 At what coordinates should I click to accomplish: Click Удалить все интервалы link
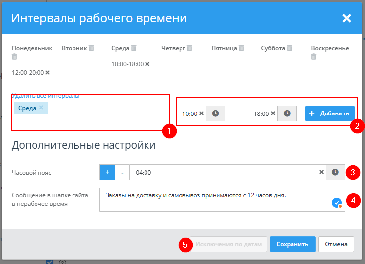click(x=45, y=96)
